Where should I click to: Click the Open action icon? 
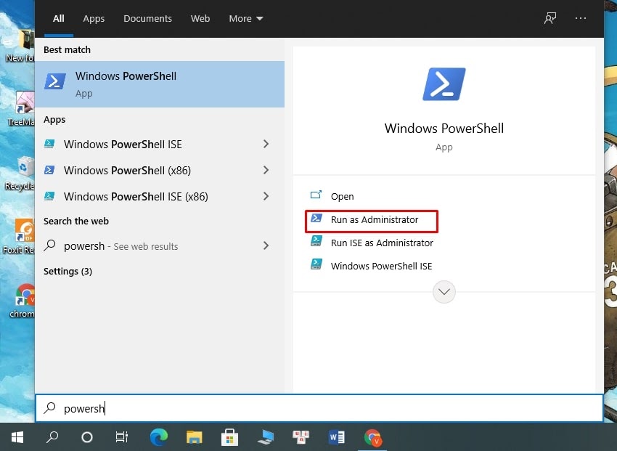tap(316, 195)
